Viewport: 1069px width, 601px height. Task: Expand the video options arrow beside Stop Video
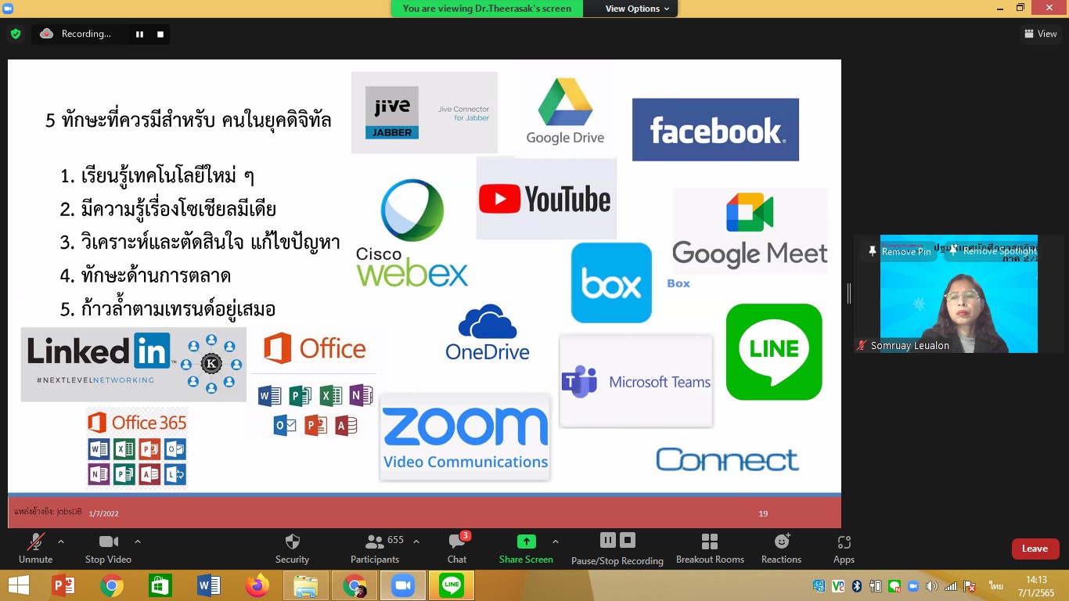click(x=138, y=542)
